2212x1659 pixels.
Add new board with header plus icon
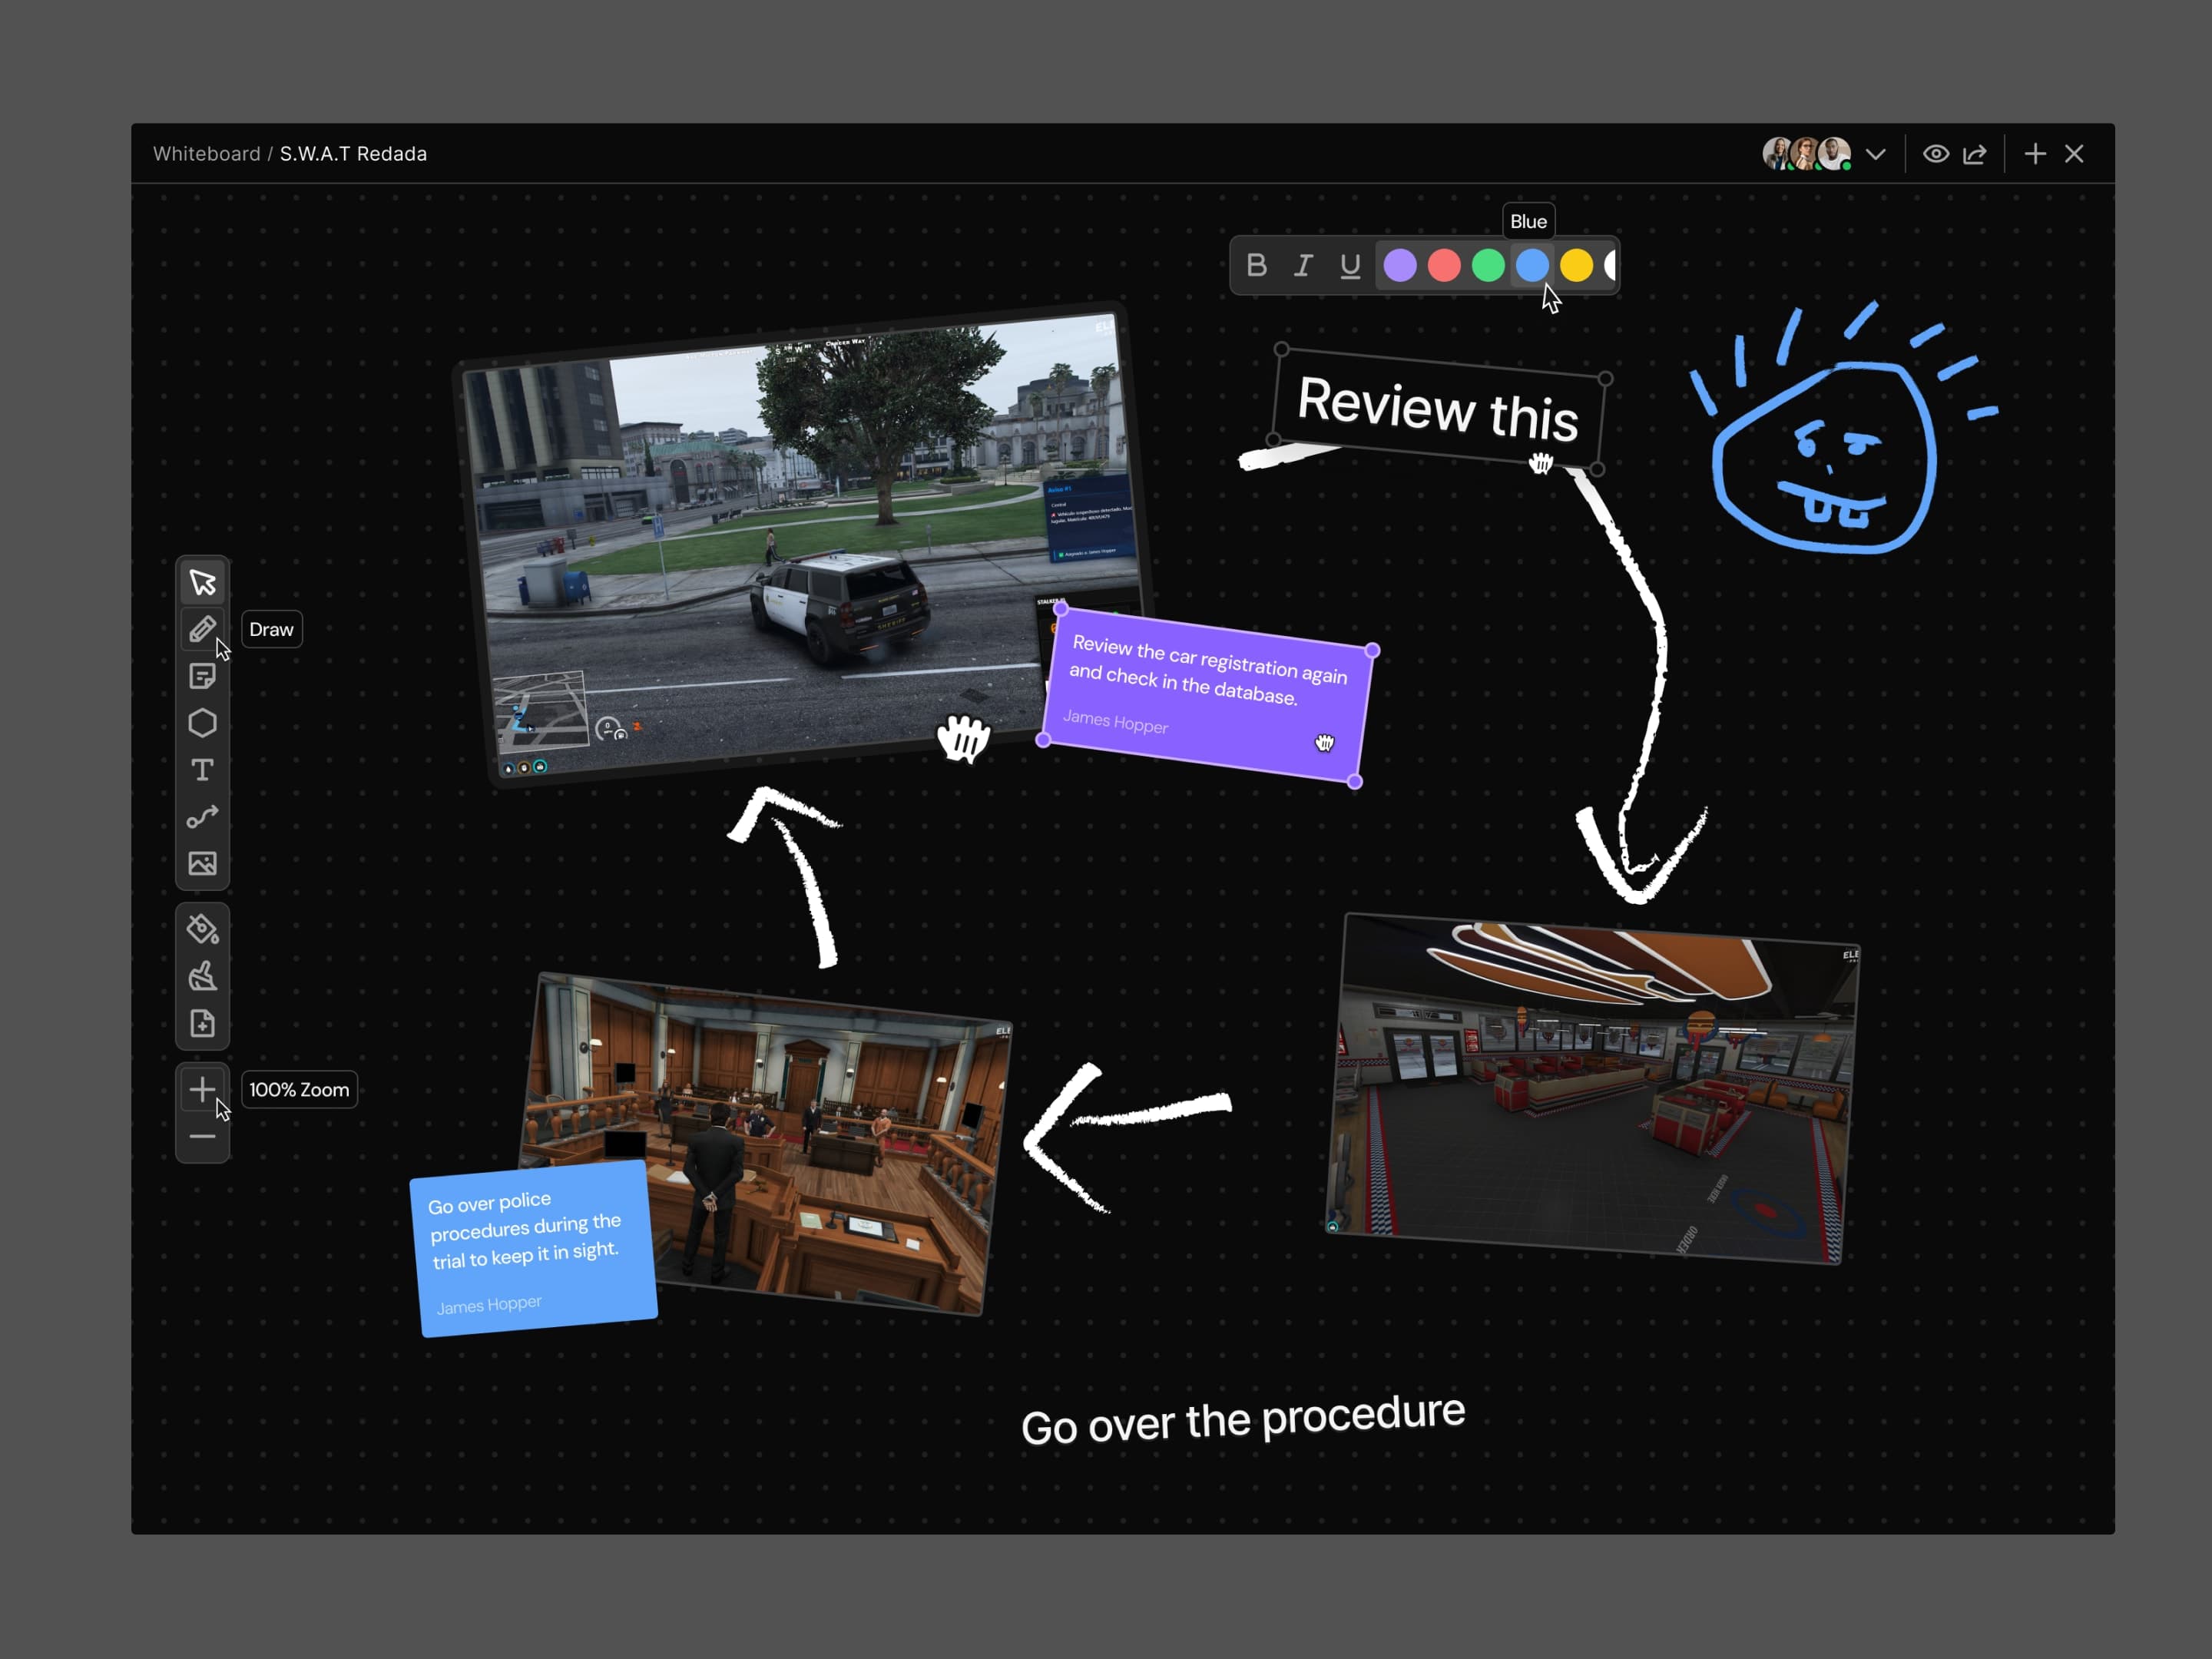(x=2035, y=154)
